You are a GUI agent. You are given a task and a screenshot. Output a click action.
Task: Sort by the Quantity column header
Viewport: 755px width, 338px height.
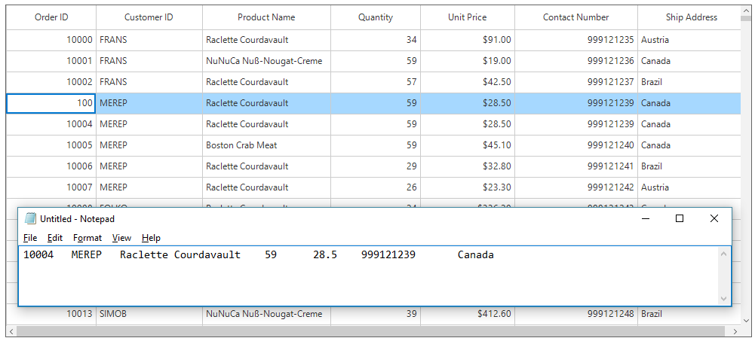click(375, 17)
